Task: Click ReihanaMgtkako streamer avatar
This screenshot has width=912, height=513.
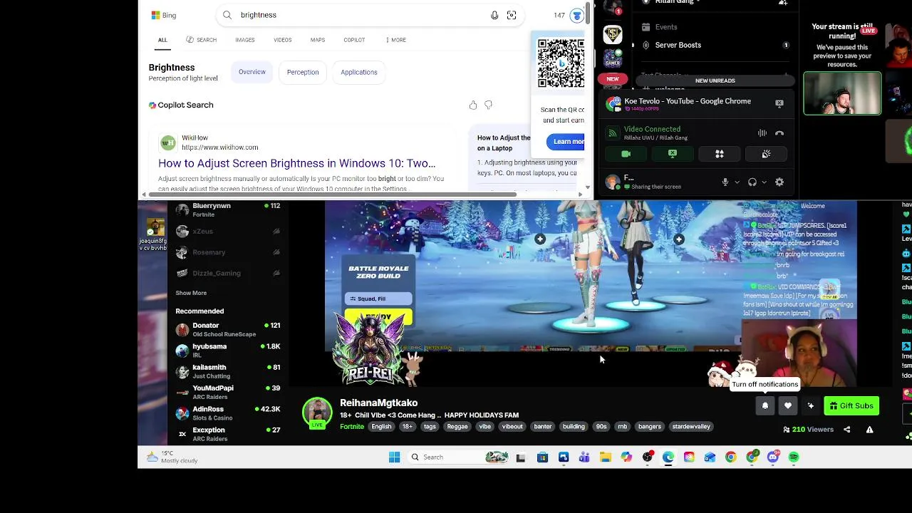Action: 317,413
